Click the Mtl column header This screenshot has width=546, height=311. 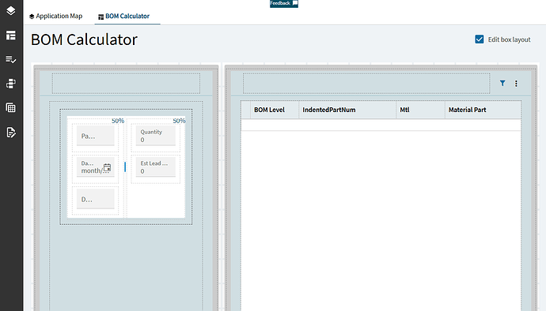421,110
